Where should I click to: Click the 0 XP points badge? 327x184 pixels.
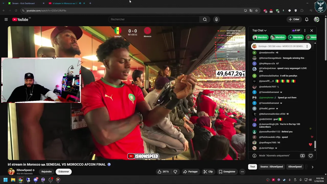[x=296, y=30]
